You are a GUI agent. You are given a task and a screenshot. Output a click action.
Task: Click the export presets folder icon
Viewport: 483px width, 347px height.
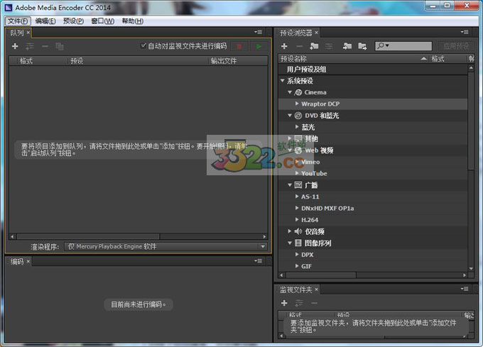click(362, 46)
